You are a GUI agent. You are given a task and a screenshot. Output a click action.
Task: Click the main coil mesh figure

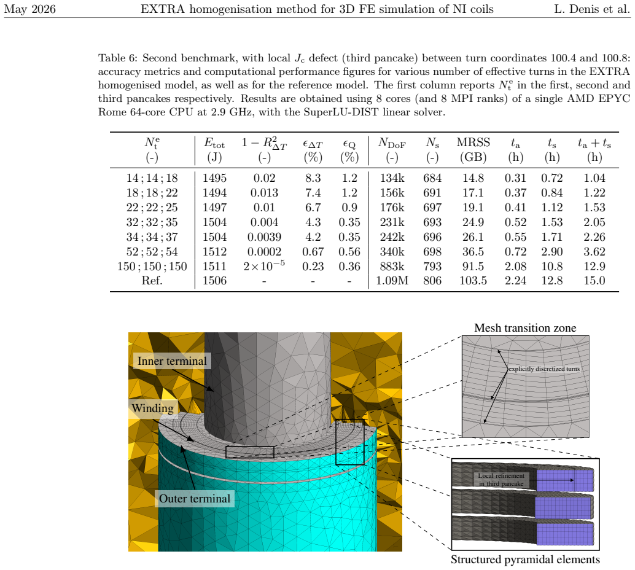pos(265,442)
